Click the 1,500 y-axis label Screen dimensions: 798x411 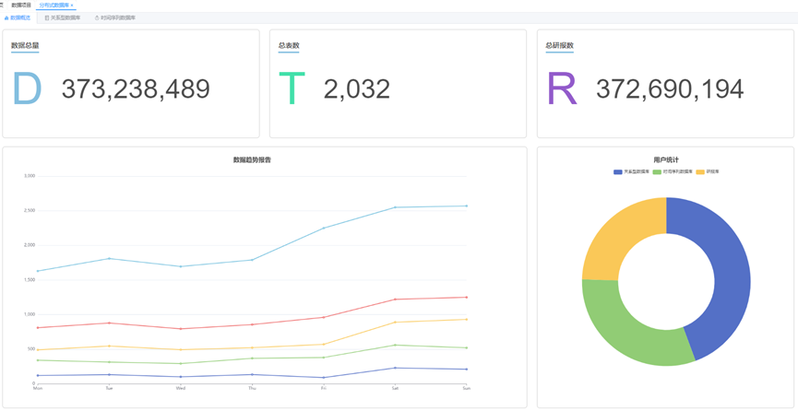29,280
